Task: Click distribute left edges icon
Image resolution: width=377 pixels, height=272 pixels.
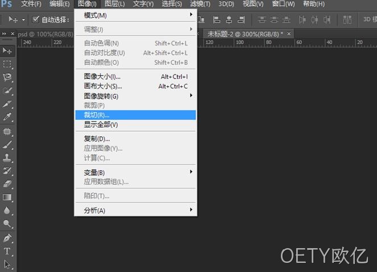Action: coord(303,19)
